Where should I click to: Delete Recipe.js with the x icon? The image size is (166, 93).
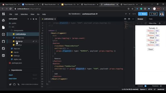pos(36,41)
